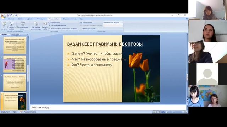This screenshot has height=127, width=227.
Task: Open Настройка демонстрации dialog
Action: pos(36,26)
